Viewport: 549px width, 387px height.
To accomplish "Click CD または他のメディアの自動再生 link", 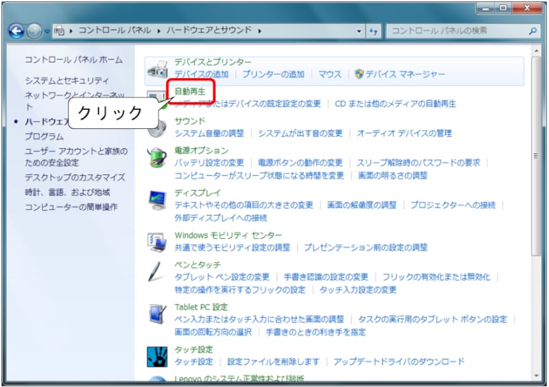I will 395,104.
